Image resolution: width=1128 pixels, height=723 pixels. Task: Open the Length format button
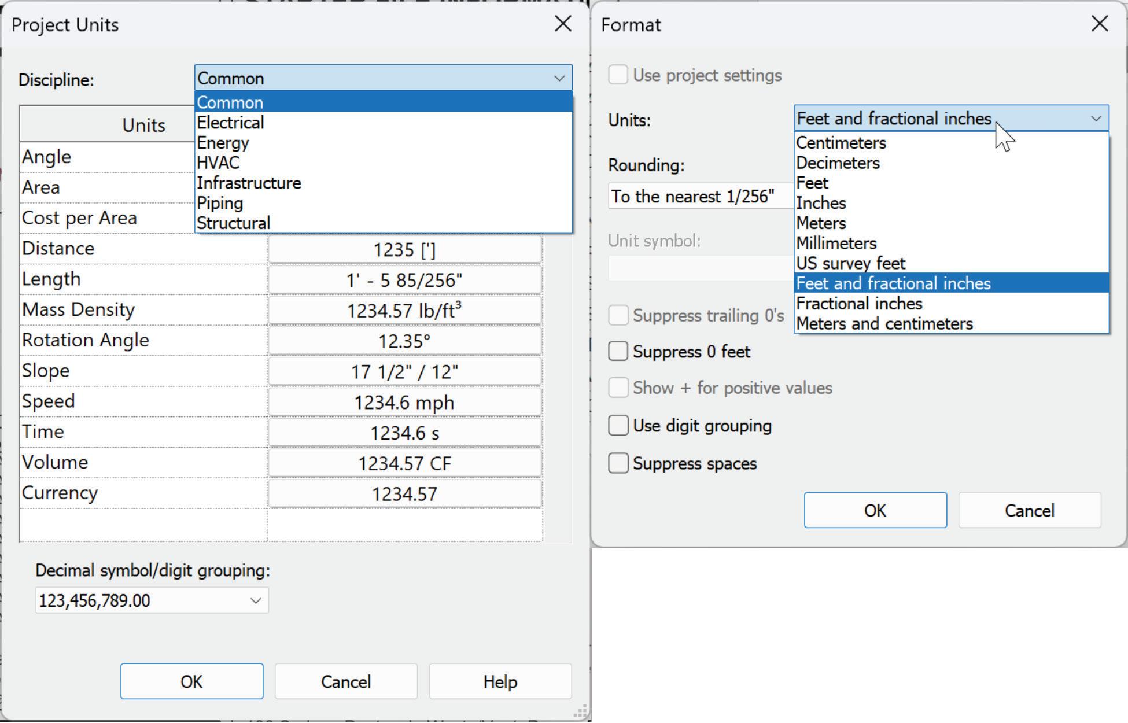click(404, 281)
